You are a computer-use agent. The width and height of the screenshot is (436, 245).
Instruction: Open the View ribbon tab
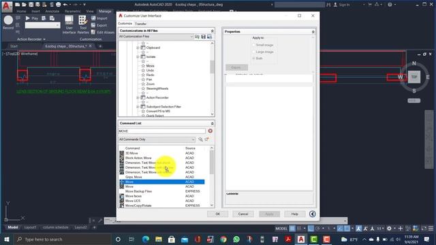tap(90, 12)
